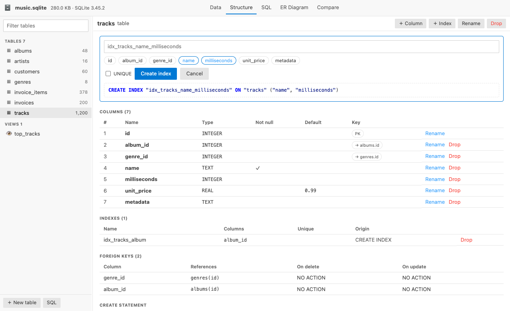This screenshot has height=311, width=510.
Task: Click the table icon next to artists
Action: (9, 61)
